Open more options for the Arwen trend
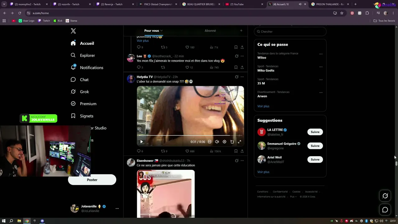The width and height of the screenshot is (398, 224). [x=321, y=93]
